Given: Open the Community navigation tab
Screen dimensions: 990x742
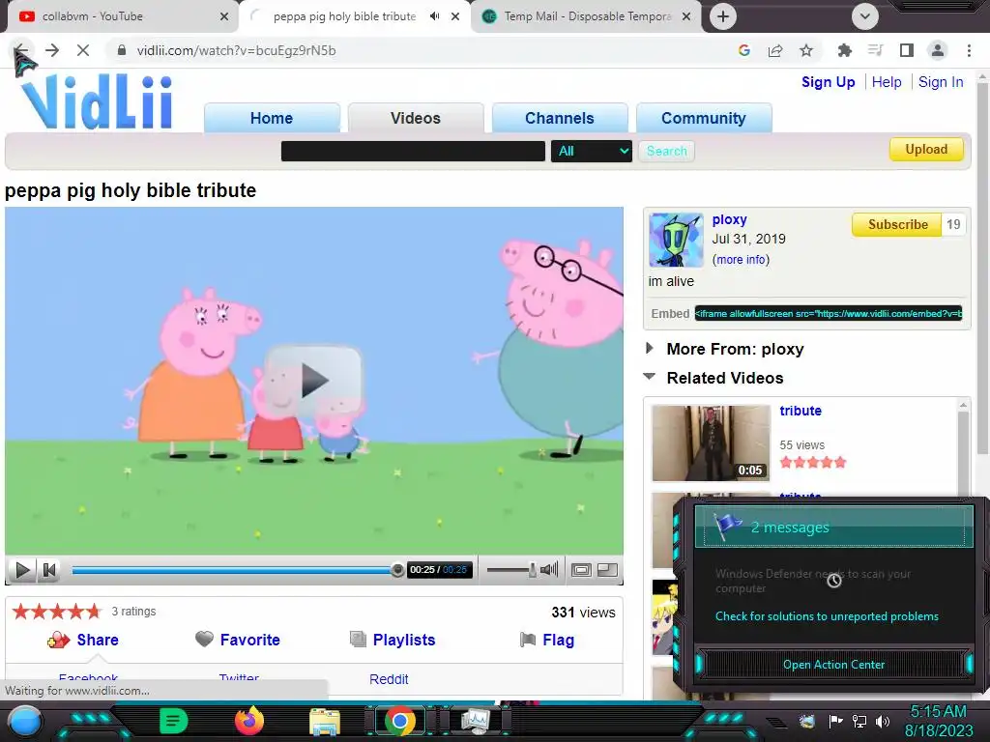Looking at the screenshot, I should [x=704, y=118].
